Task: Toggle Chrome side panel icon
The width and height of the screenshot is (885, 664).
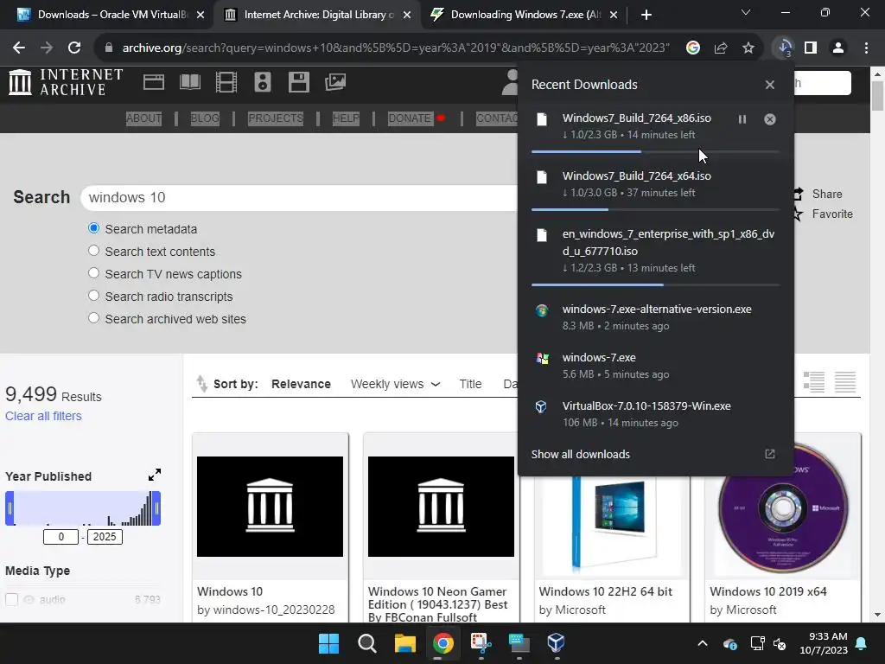Action: 811,48
